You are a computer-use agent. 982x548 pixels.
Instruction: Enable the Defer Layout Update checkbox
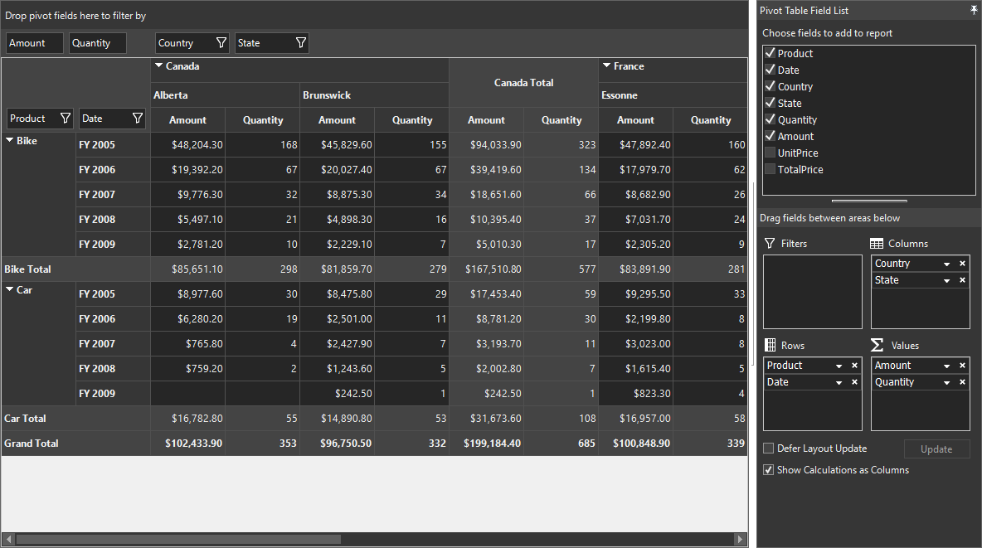click(769, 449)
